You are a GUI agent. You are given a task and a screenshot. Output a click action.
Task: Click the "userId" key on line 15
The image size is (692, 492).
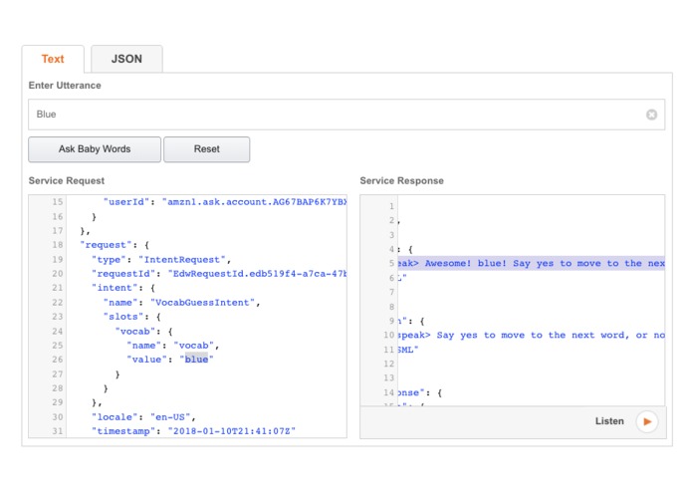(126, 201)
